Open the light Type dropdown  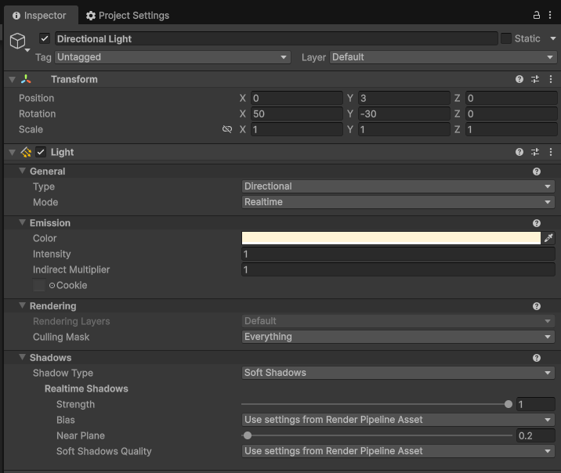398,186
